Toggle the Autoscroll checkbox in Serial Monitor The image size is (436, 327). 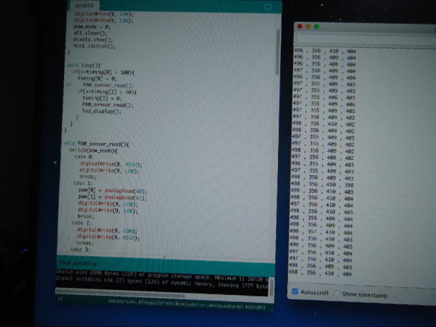(295, 292)
